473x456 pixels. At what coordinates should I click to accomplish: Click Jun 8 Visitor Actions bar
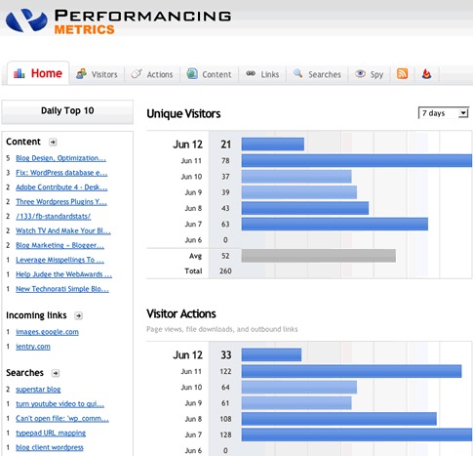pyautogui.click(x=339, y=419)
